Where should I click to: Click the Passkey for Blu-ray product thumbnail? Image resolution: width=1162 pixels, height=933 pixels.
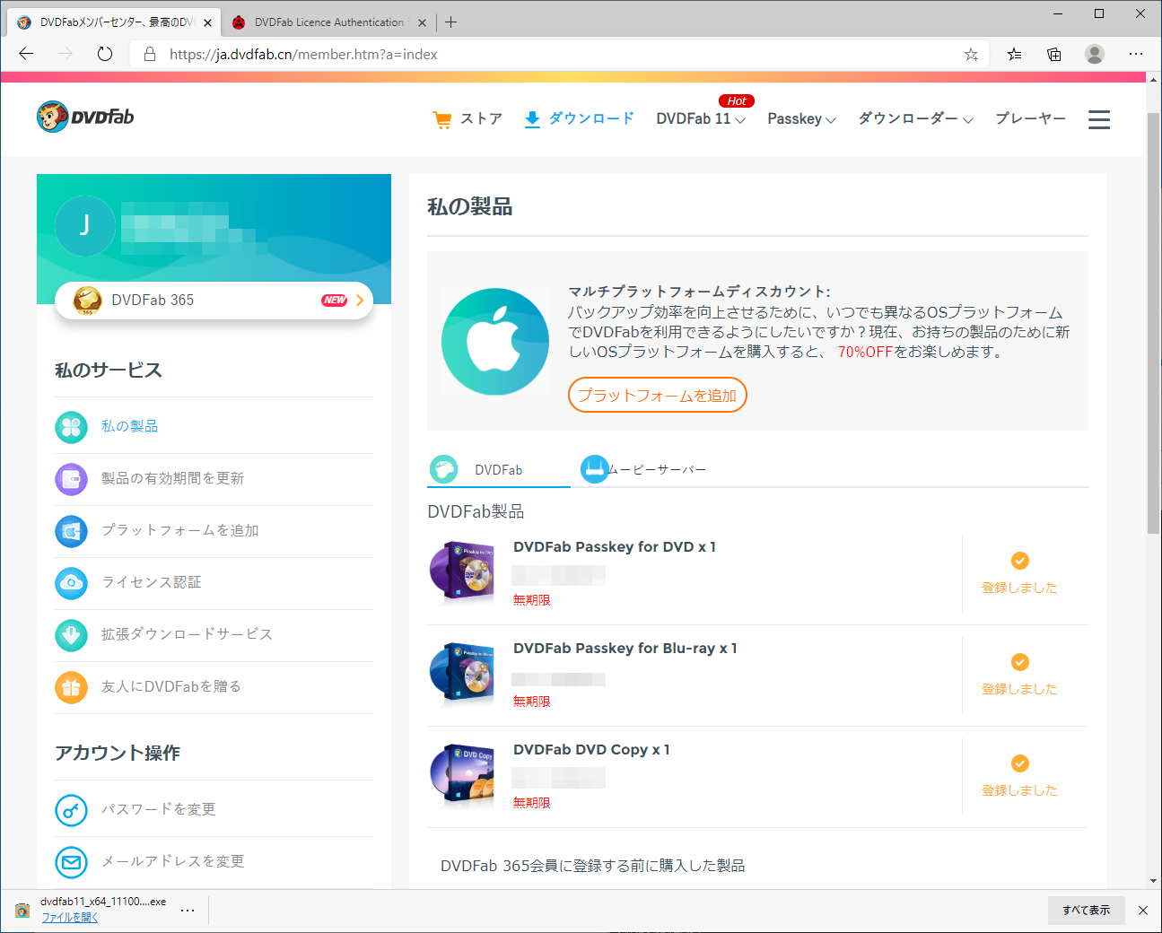pyautogui.click(x=463, y=673)
